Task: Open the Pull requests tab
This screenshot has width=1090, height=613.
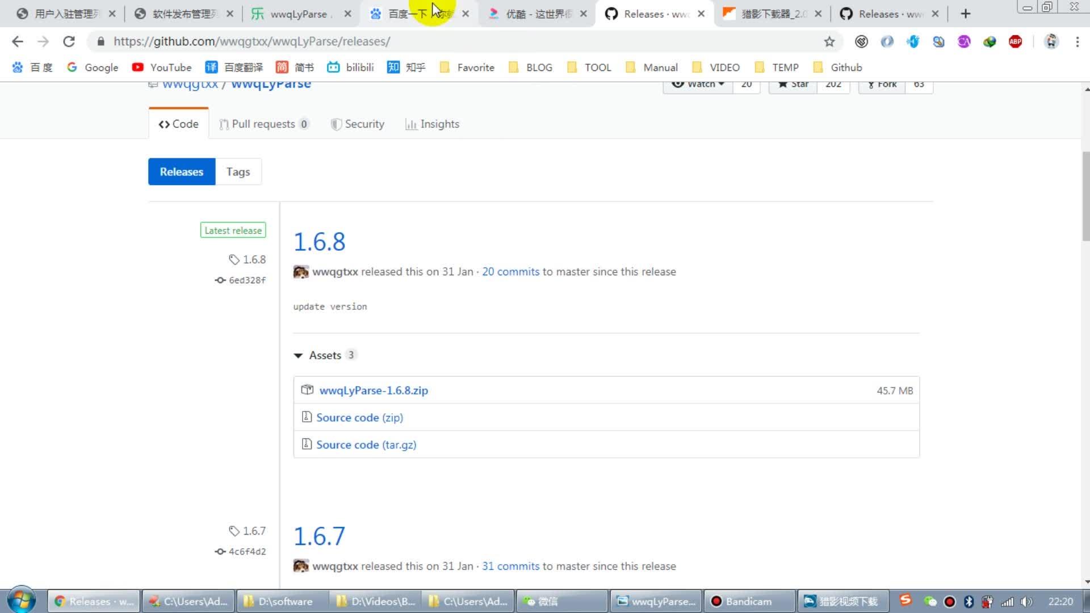Action: (x=264, y=124)
